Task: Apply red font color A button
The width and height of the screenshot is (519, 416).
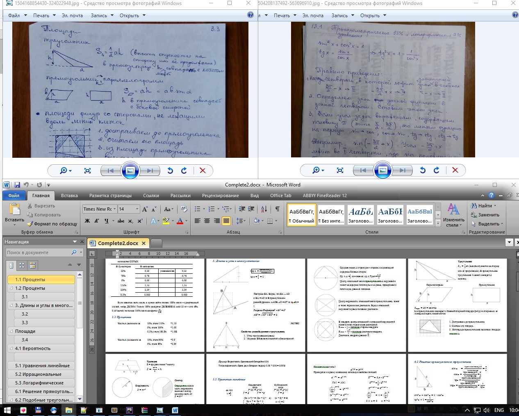Action: tap(180, 221)
